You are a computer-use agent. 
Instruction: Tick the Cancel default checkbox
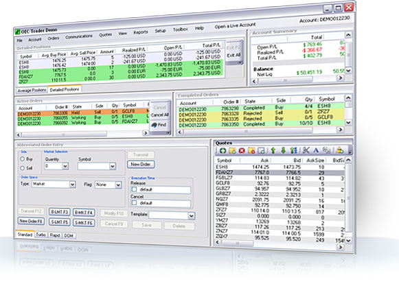tap(134, 203)
